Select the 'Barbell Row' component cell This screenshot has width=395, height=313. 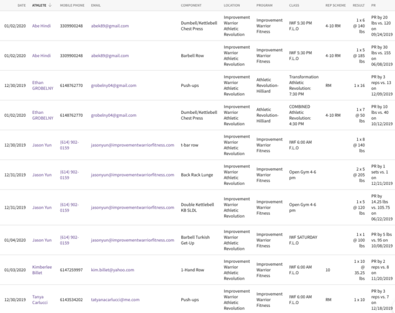(192, 56)
